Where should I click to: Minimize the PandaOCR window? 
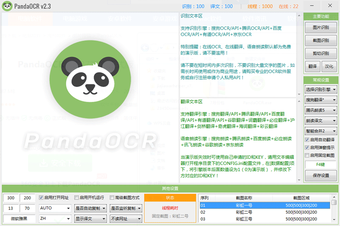pos(312,6)
